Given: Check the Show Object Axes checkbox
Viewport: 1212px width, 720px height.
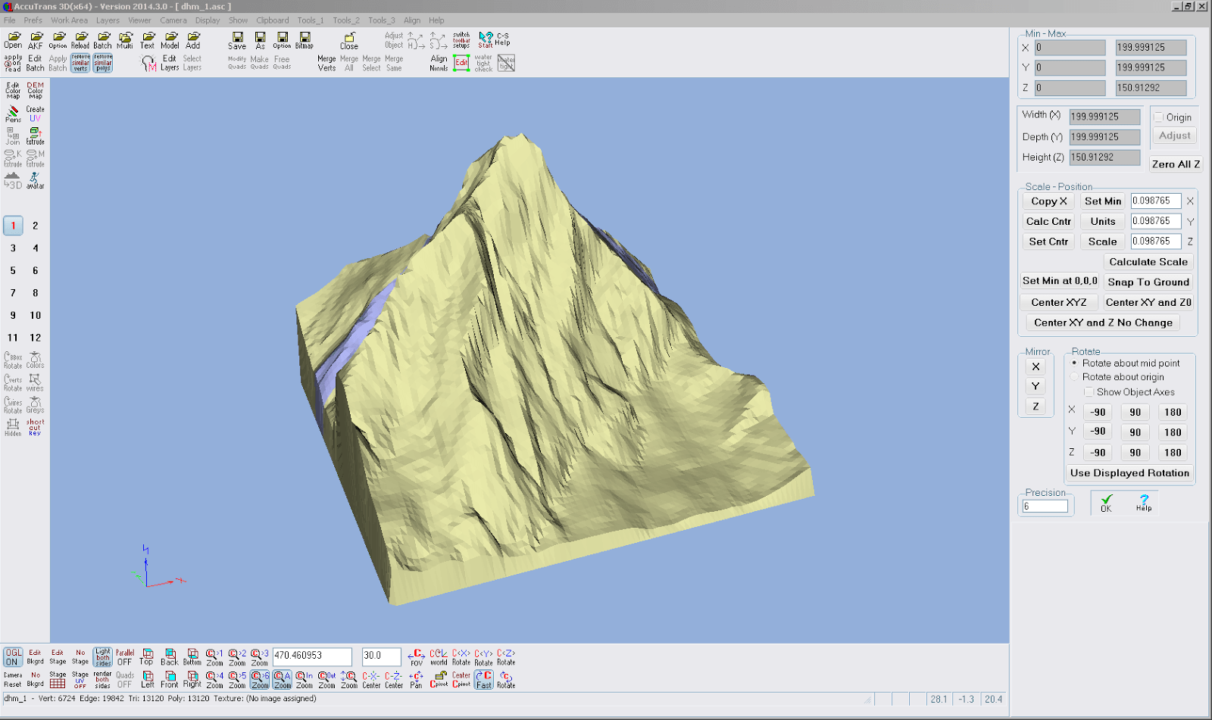Looking at the screenshot, I should [1089, 392].
